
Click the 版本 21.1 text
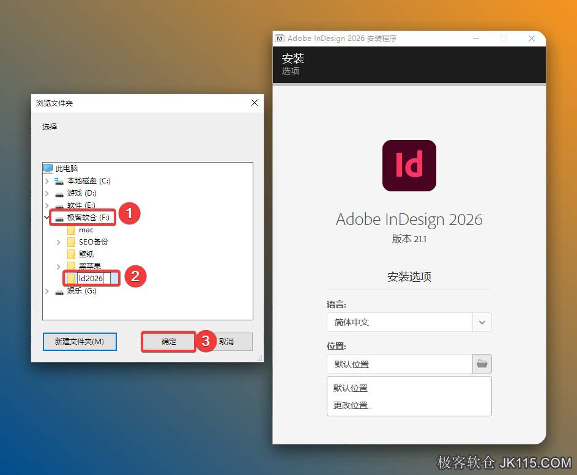pos(409,239)
